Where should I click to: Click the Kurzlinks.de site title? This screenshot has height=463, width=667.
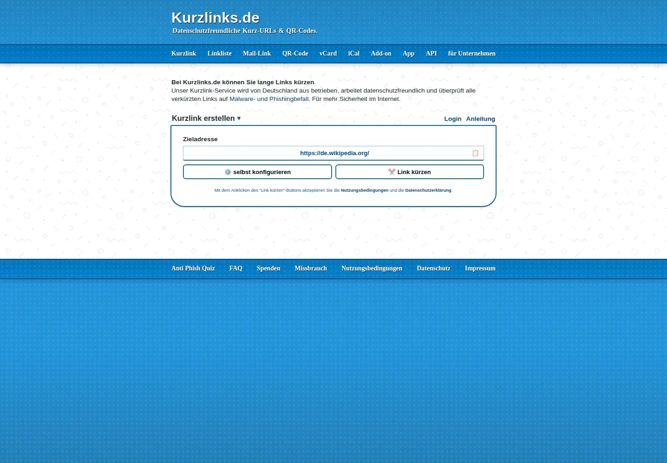(x=215, y=18)
